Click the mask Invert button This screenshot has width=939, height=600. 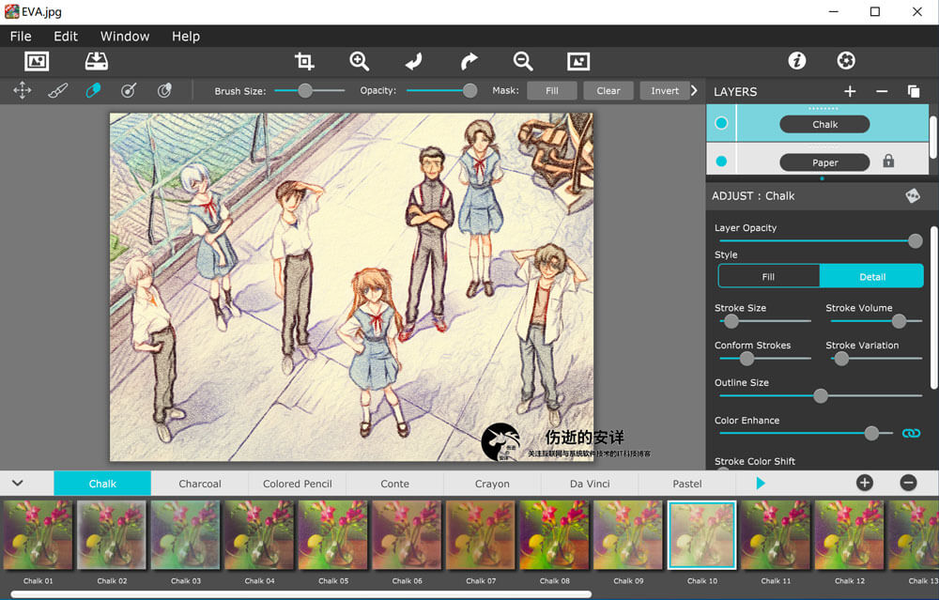(x=665, y=90)
